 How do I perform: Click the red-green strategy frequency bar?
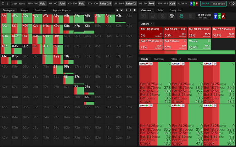[187, 52]
